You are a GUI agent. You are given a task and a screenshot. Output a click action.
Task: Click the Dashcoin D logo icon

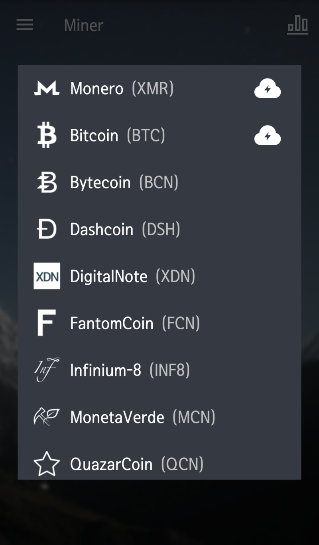(x=47, y=229)
